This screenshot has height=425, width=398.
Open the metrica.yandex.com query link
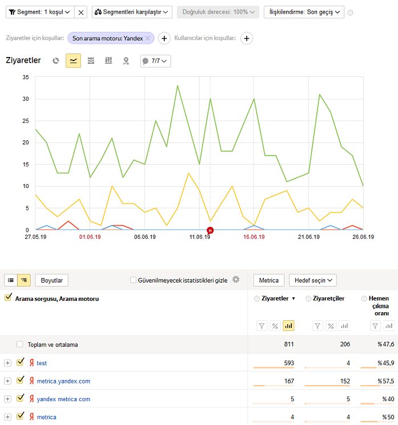63,381
